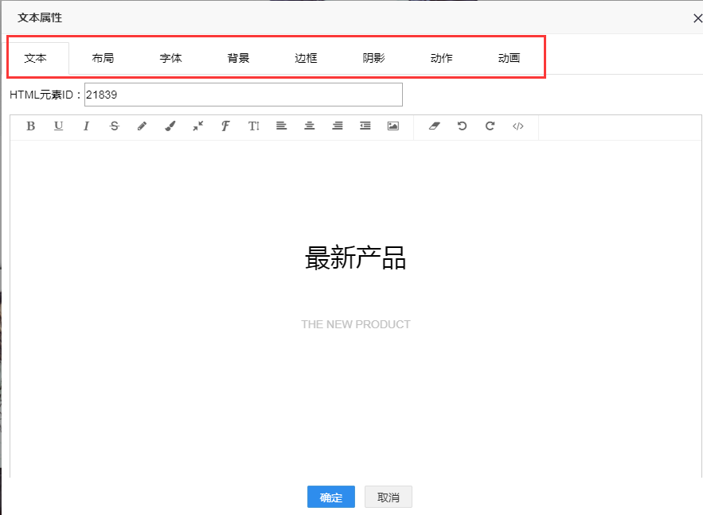Click the 最新产品 heading text
This screenshot has height=515, width=703.
point(356,257)
